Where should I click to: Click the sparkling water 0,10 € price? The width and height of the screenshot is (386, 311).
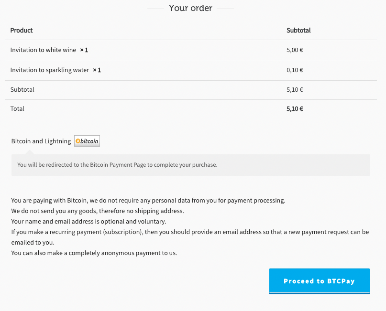click(x=295, y=70)
